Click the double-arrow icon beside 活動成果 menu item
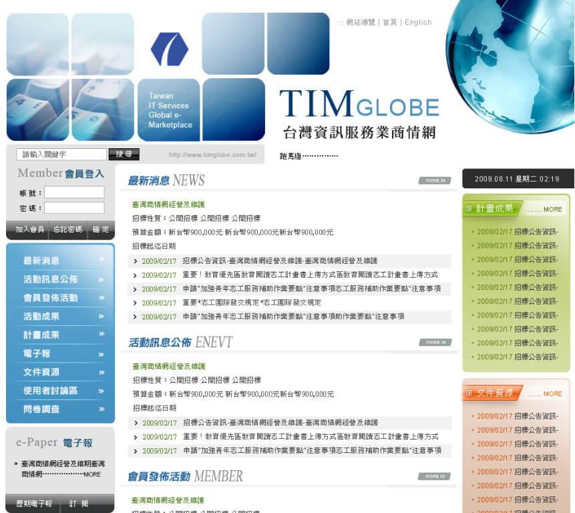Image resolution: width=575 pixels, height=513 pixels. pyautogui.click(x=102, y=316)
